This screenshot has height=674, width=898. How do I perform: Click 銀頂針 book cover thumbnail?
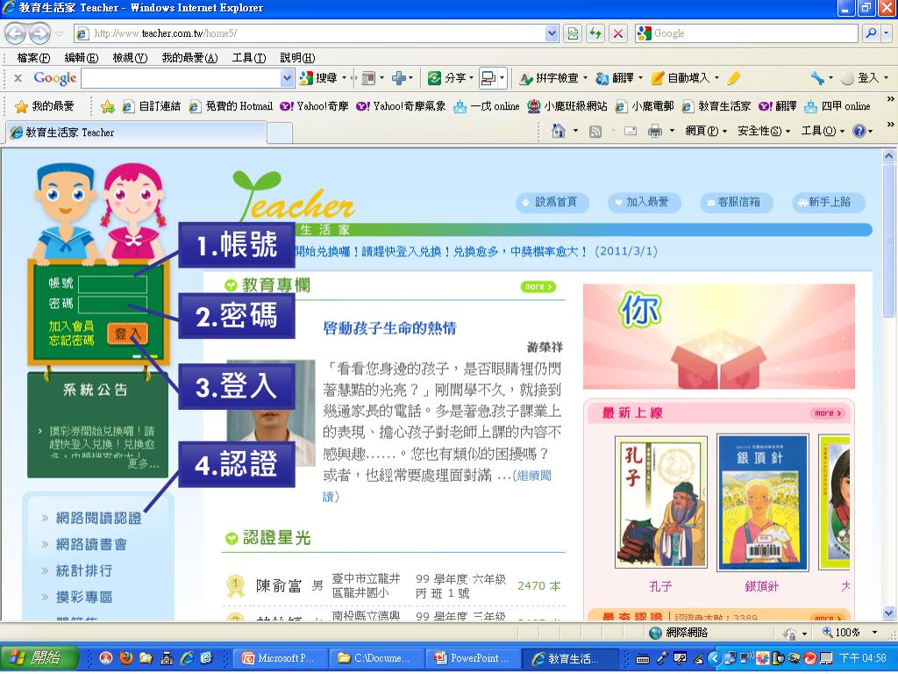coord(762,503)
